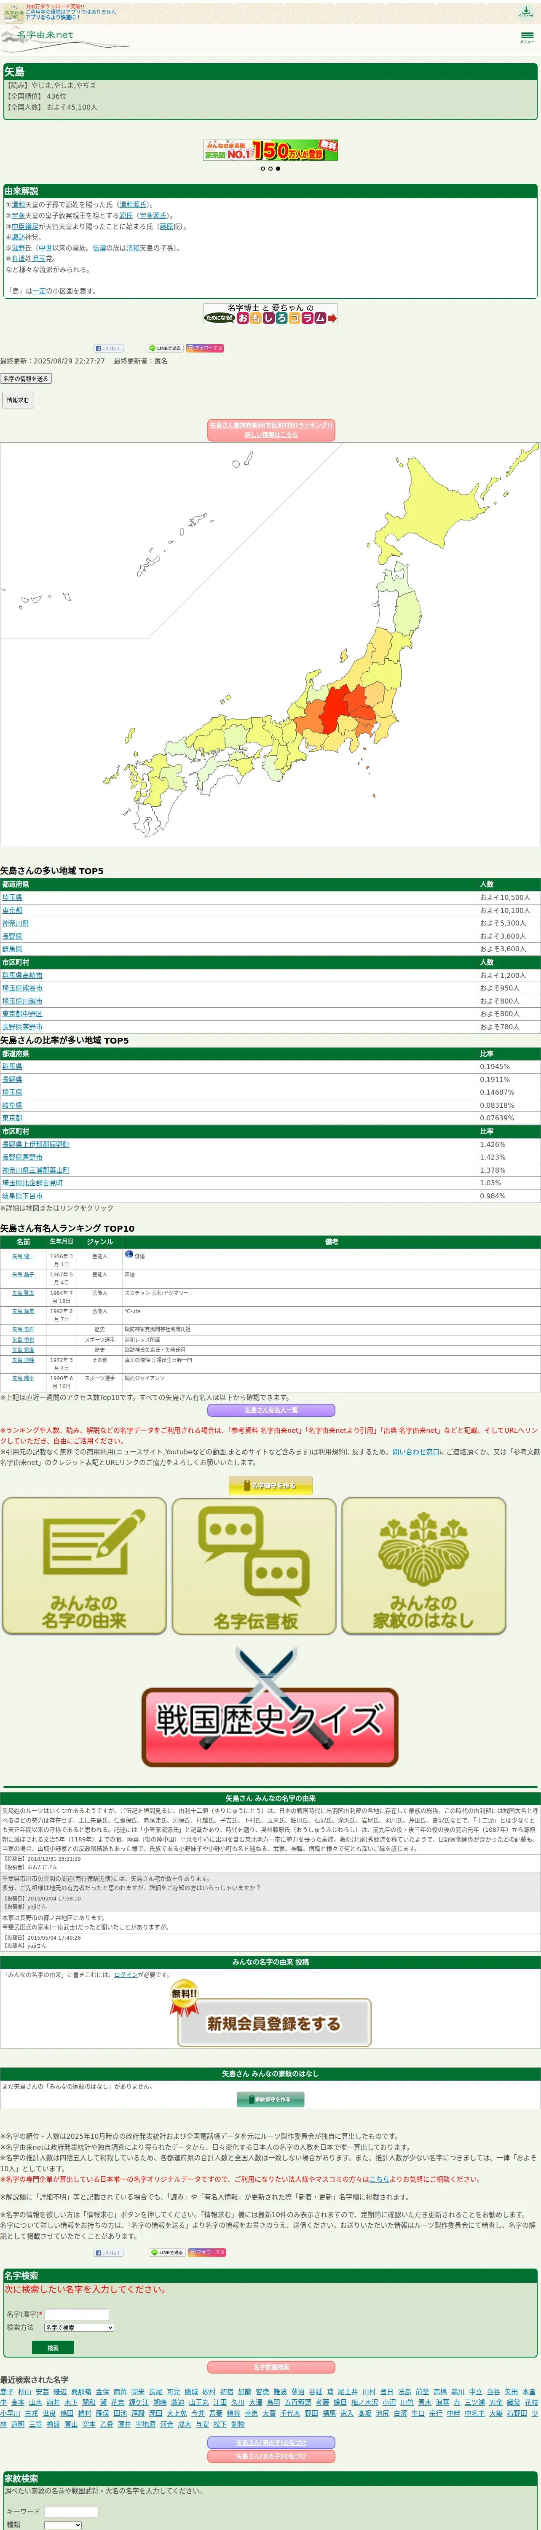Click the green 検索 button in 名字検索
Image resolution: width=541 pixels, height=2530 pixels.
pyautogui.click(x=53, y=2348)
